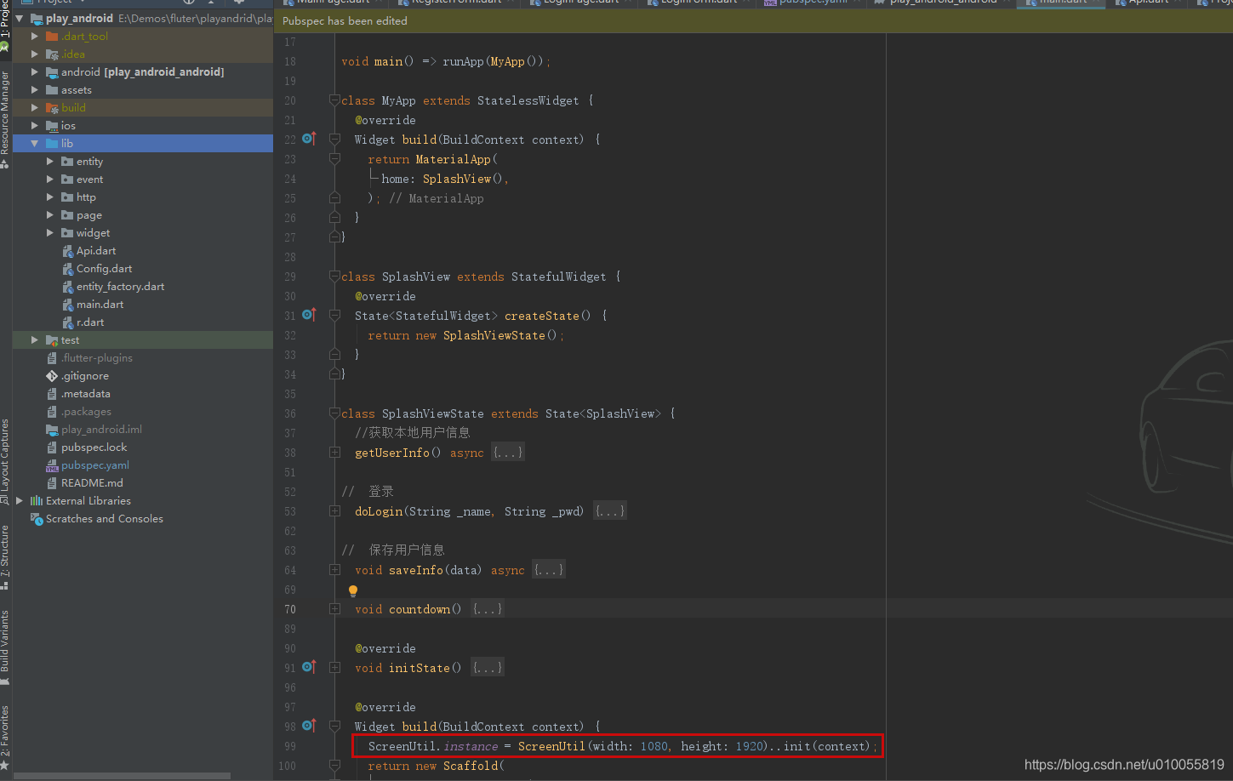Select the .packages file

coord(86,412)
